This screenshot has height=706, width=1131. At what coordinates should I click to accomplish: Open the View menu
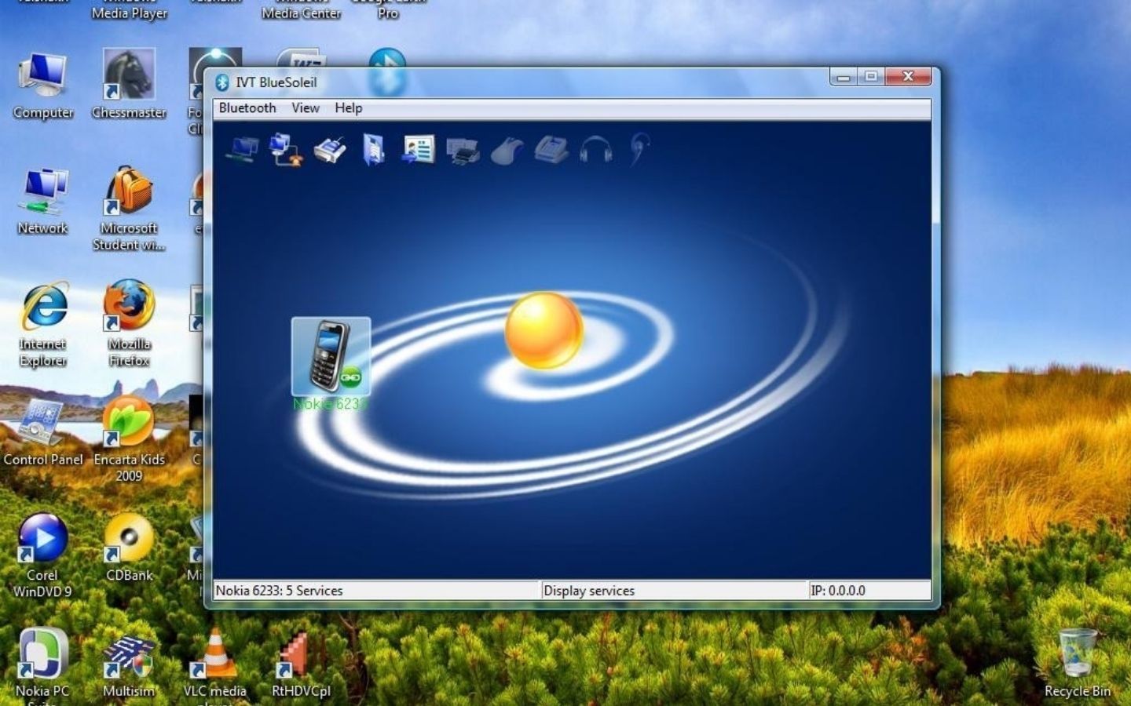click(x=306, y=108)
